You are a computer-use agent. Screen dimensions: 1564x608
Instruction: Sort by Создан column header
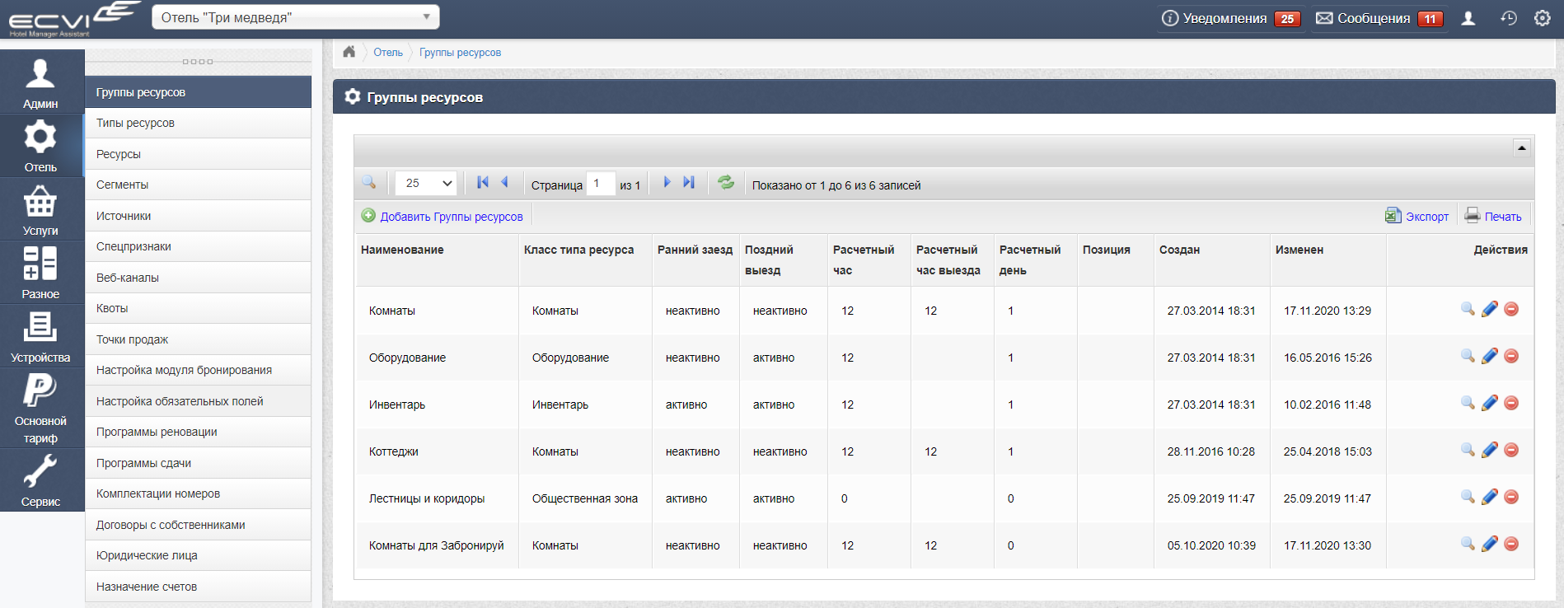(x=1179, y=250)
